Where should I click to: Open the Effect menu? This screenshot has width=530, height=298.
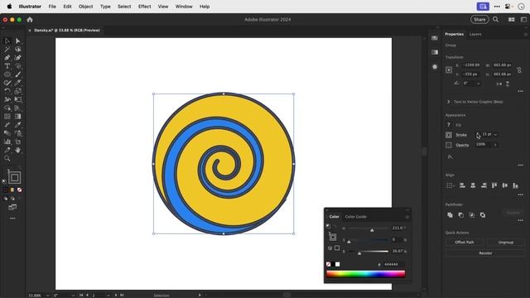(x=144, y=7)
